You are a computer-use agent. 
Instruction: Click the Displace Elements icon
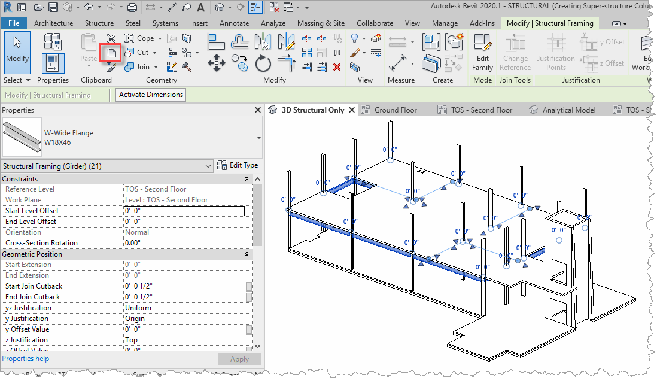pos(376,38)
